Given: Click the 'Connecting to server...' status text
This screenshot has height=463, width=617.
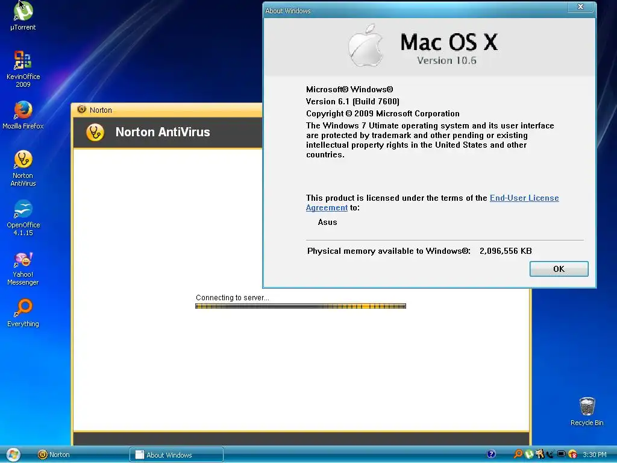Looking at the screenshot, I should coord(233,298).
